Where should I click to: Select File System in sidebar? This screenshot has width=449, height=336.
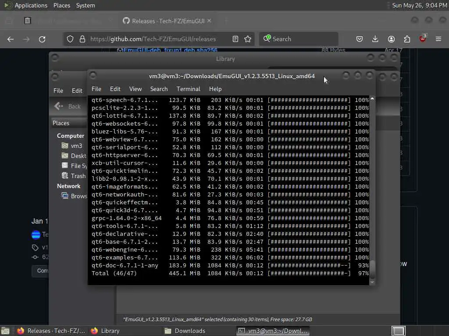coord(74,166)
